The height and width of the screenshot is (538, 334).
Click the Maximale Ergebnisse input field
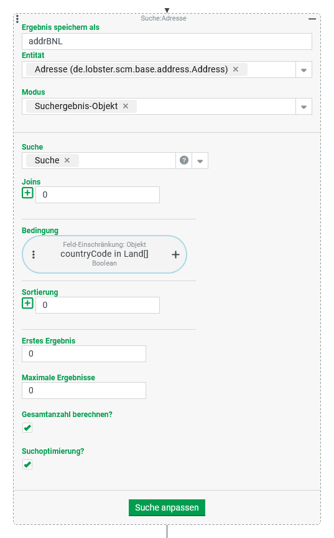pyautogui.click(x=84, y=390)
